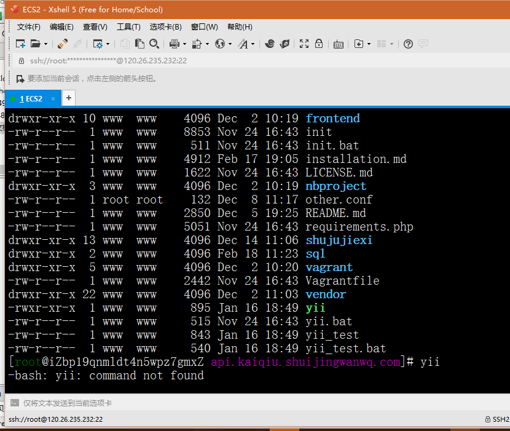Click the Find magnifier icon
510x431 pixels.
point(154,44)
